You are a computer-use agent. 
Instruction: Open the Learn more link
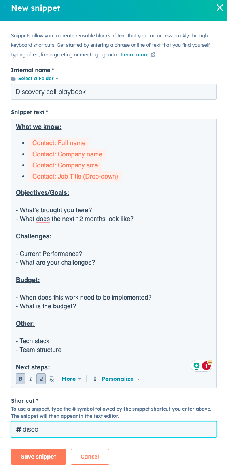[135, 55]
